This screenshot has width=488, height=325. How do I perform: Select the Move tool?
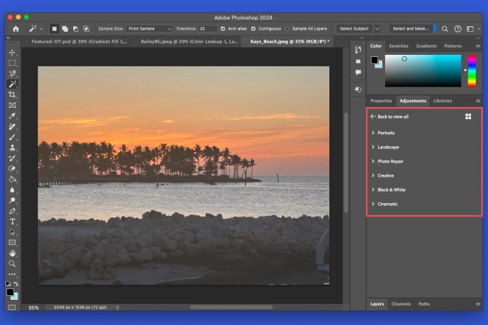pos(12,52)
